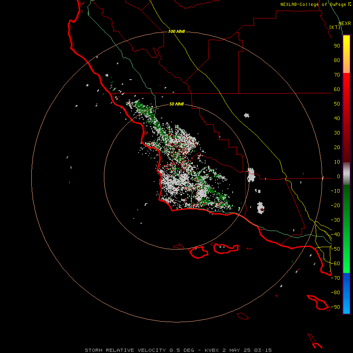Click the 50 NMI range ring label

176,104
